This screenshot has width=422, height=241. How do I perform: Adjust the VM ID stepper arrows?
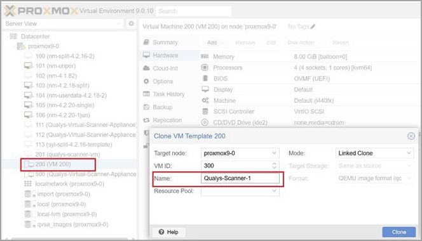(274, 166)
